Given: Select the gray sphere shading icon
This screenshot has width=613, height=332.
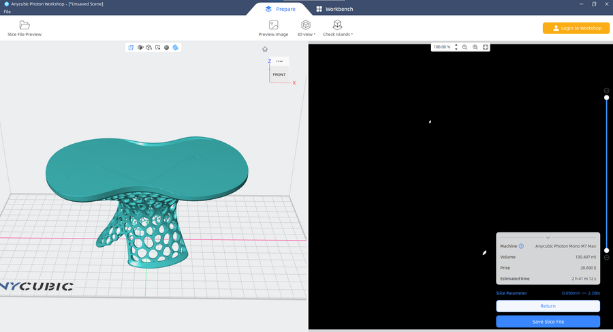Looking at the screenshot, I should [166, 48].
